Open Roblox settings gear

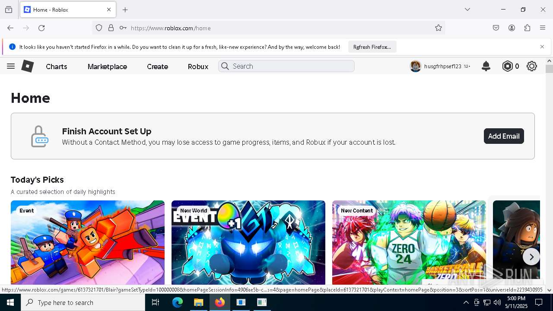(532, 66)
